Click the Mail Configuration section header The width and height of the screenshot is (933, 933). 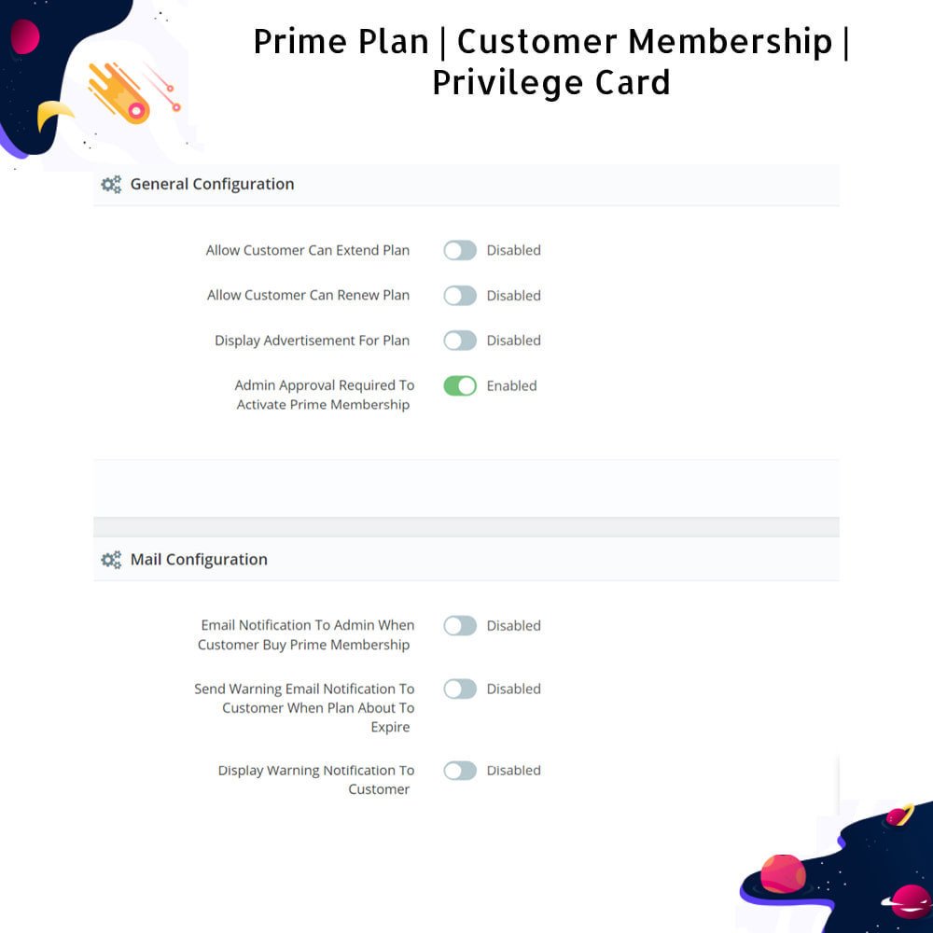click(466, 559)
